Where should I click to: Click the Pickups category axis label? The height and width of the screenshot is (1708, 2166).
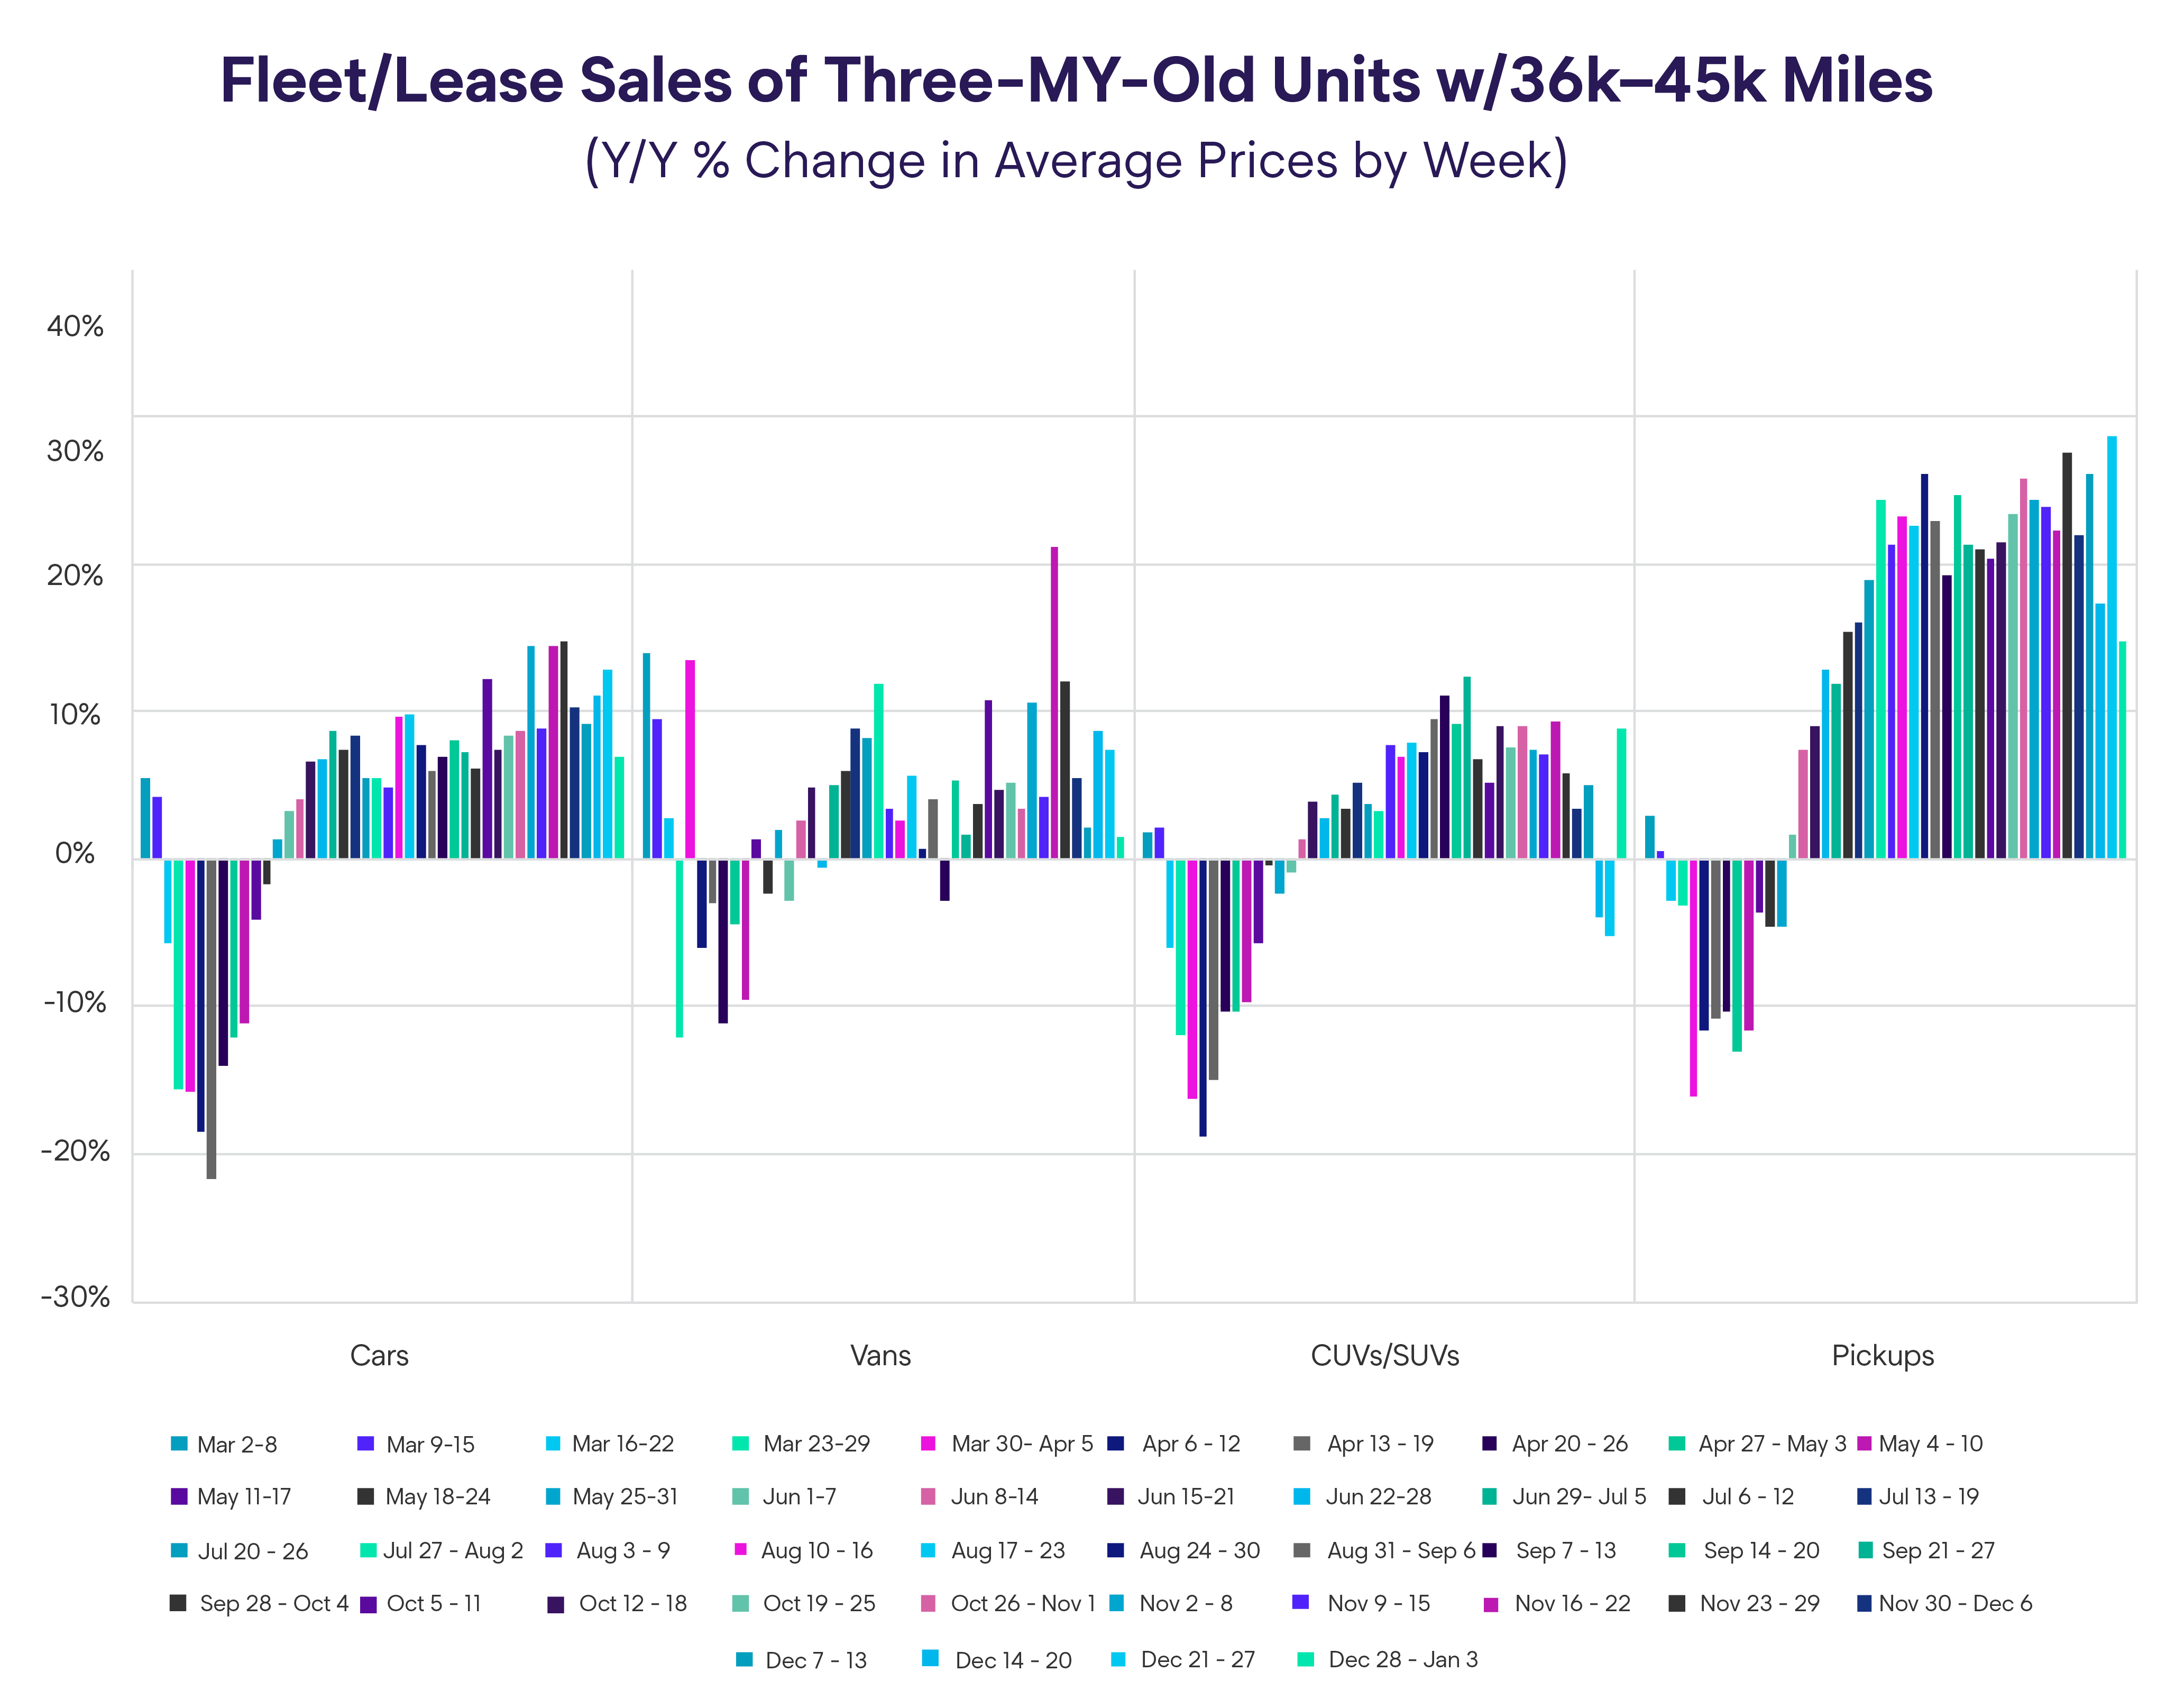coord(1882,1357)
